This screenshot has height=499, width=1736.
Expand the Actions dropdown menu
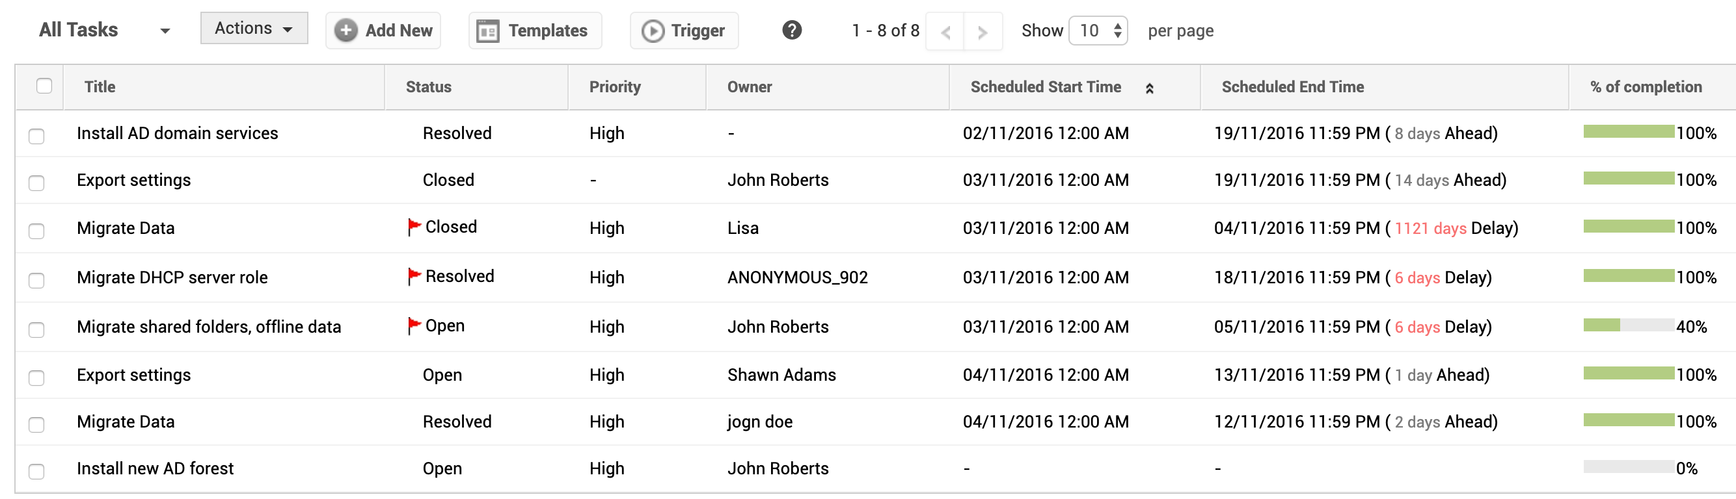[254, 28]
